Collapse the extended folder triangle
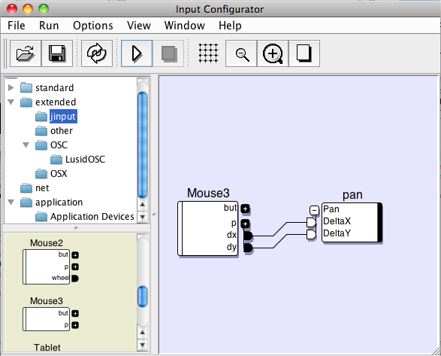Viewport: 441px width, 356px height. point(11,102)
